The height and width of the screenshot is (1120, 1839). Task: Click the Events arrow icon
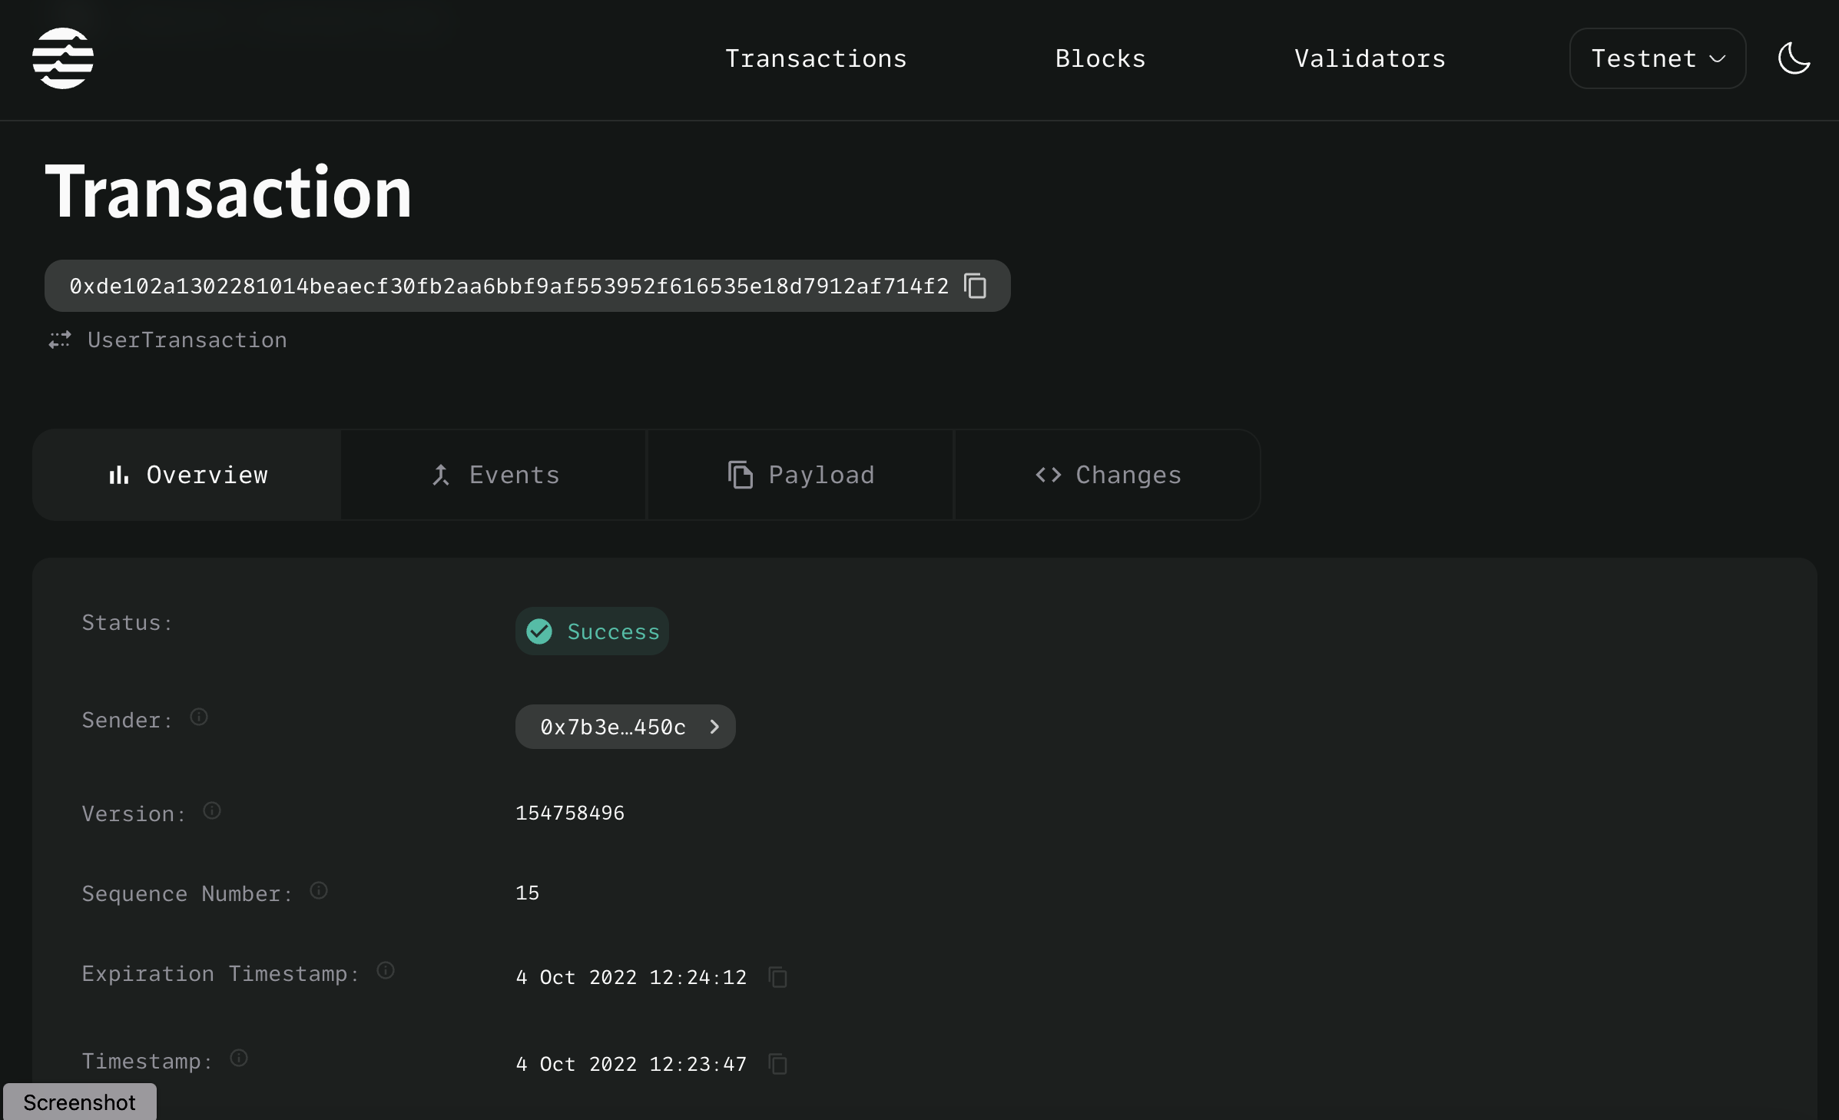pos(440,475)
